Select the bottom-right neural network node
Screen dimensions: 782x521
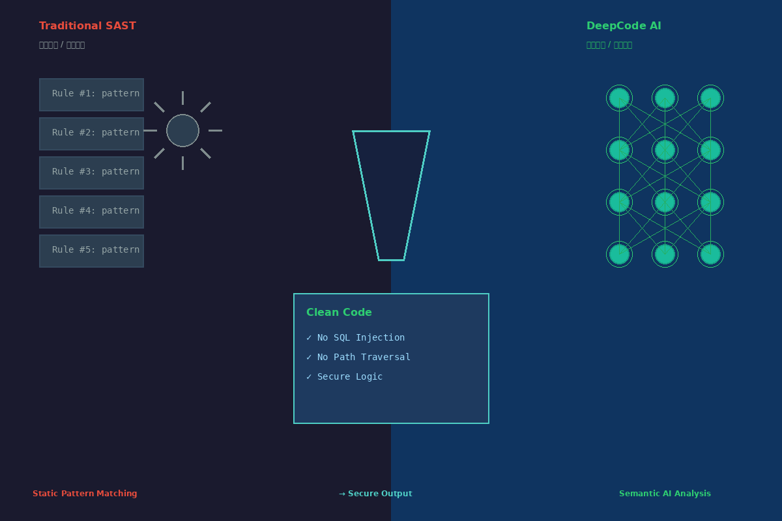pos(710,254)
